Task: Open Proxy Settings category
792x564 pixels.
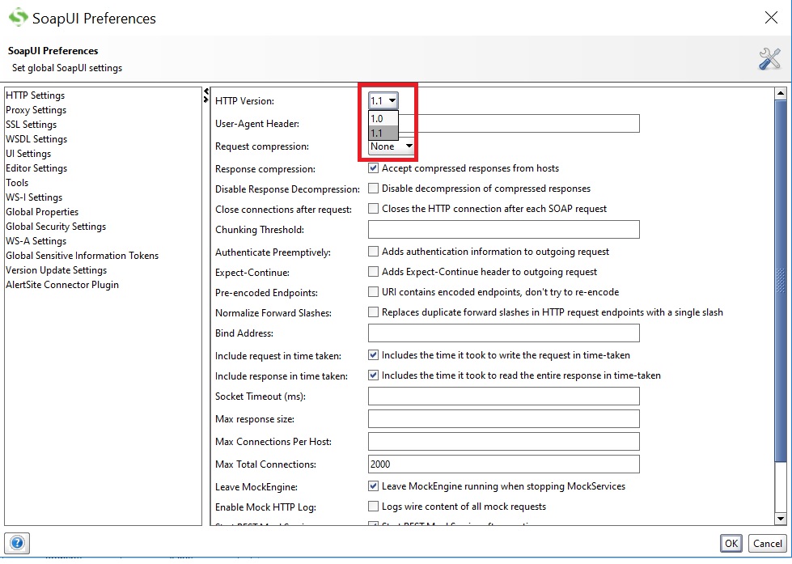Action: (x=36, y=110)
